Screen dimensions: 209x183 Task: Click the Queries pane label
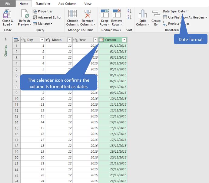5,51
